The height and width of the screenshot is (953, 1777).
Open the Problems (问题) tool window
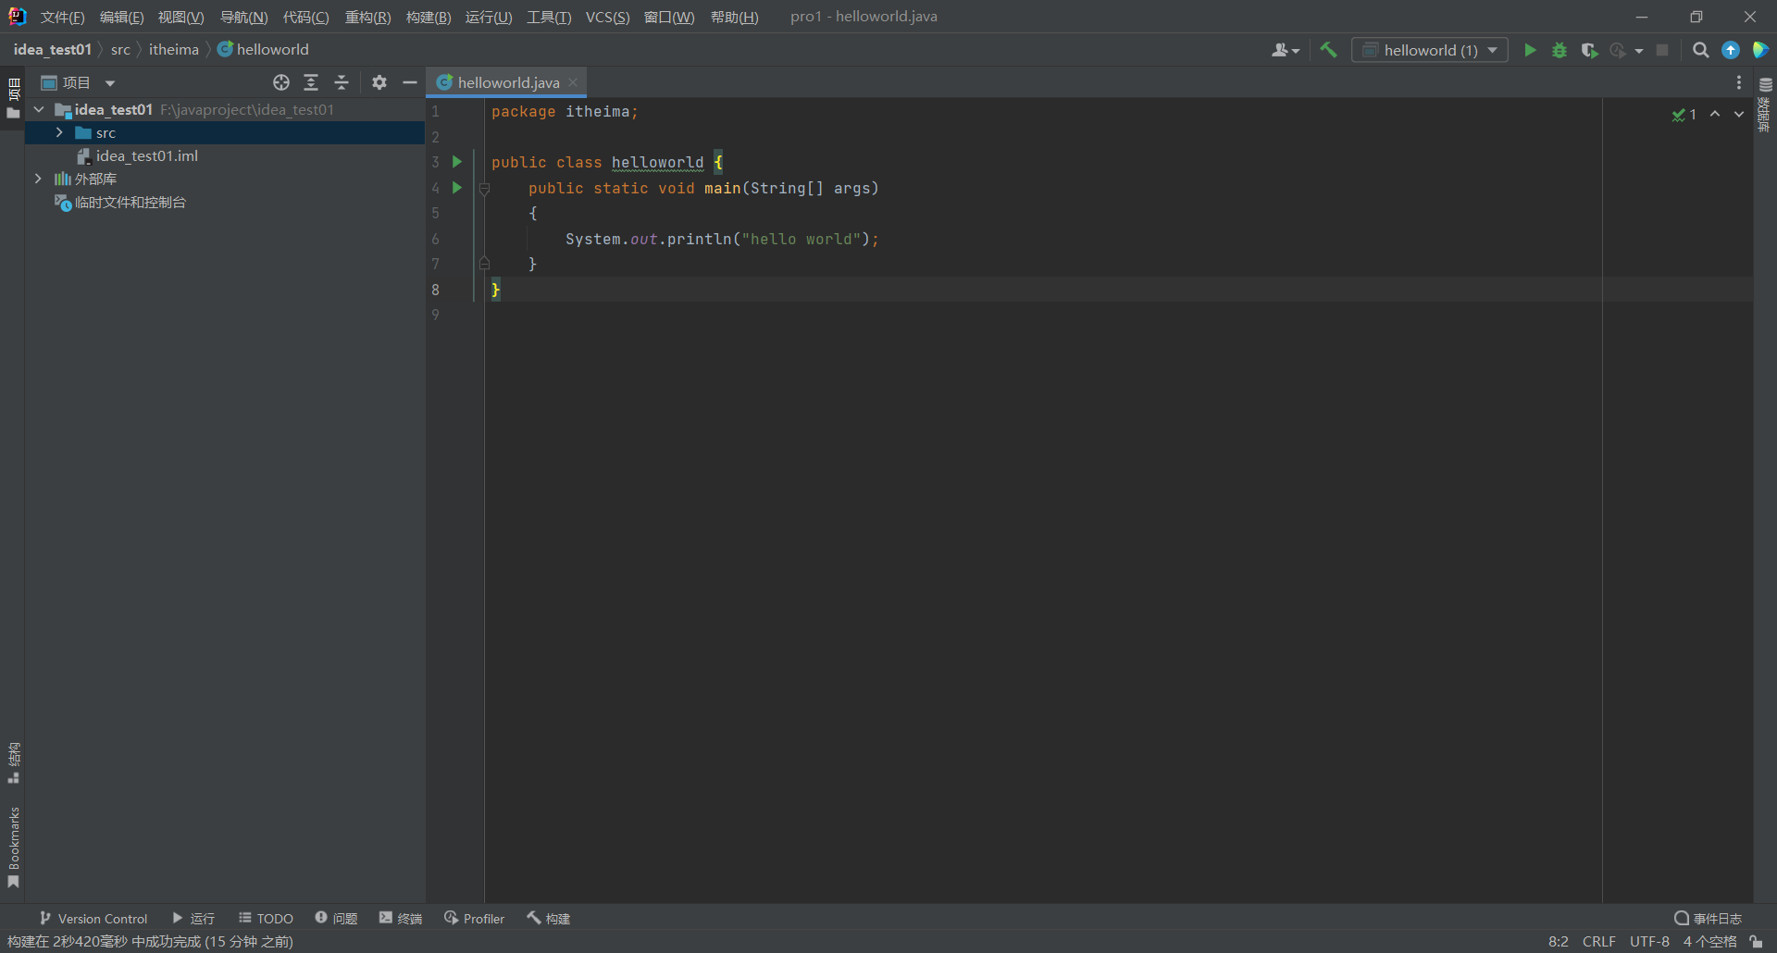336,918
